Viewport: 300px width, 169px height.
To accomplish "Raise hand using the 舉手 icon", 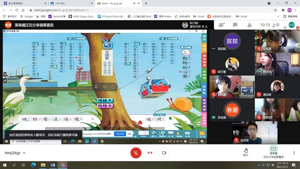I will coord(246,153).
